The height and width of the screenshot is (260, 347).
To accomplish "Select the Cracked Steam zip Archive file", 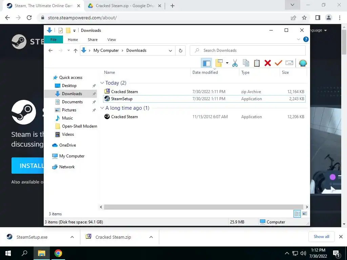I will 204,91.
